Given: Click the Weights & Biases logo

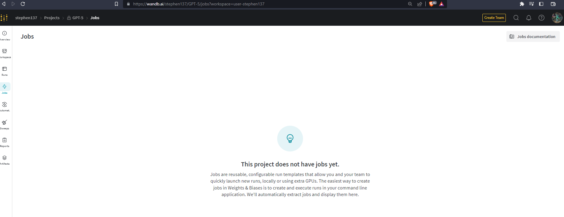Looking at the screenshot, I should coord(4,18).
